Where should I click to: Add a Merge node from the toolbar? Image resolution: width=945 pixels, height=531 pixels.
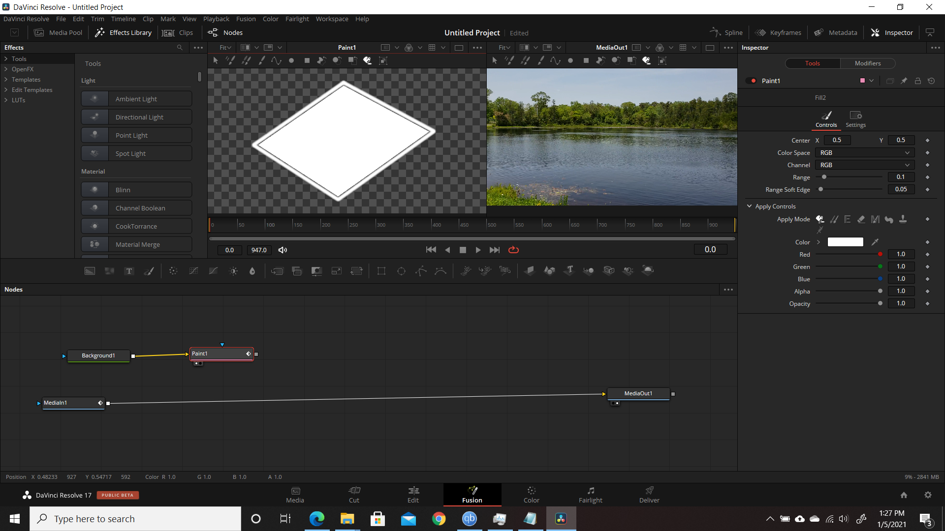point(277,271)
